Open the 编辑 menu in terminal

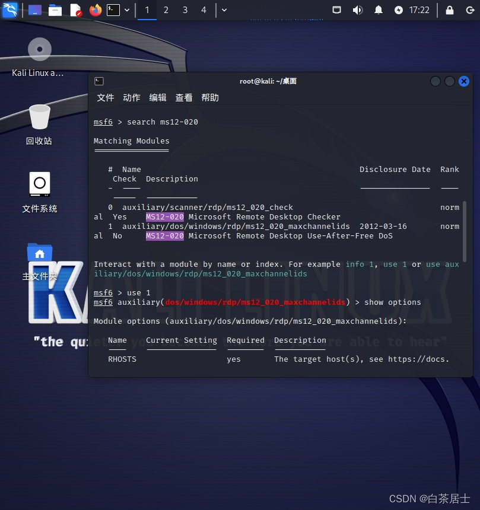(x=158, y=98)
